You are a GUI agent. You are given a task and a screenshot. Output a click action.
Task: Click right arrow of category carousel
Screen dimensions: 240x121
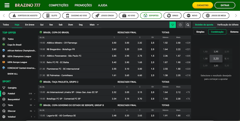click(x=236, y=16)
